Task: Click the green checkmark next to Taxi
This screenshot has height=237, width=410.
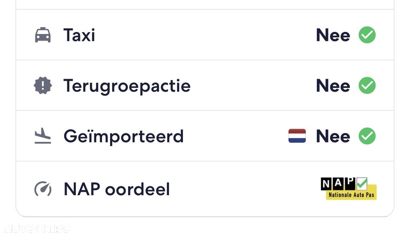Action: coord(367,35)
